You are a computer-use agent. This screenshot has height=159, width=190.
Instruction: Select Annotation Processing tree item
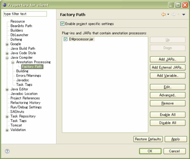coord(33,62)
